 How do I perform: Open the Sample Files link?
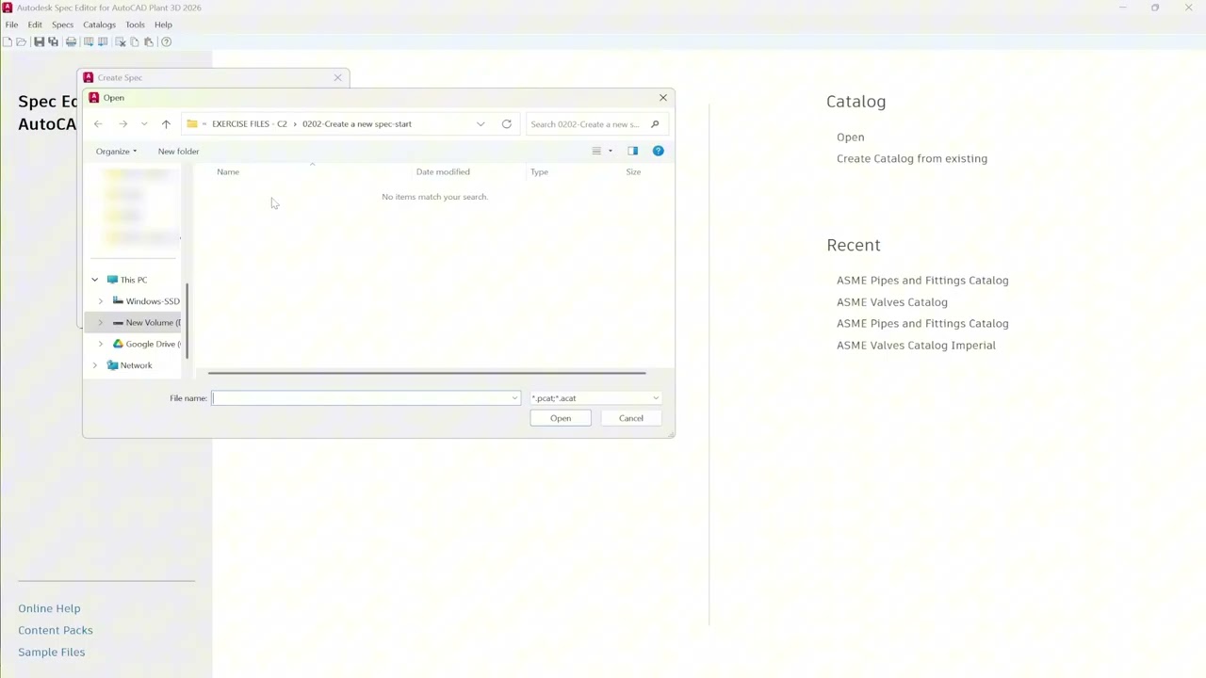tap(52, 652)
